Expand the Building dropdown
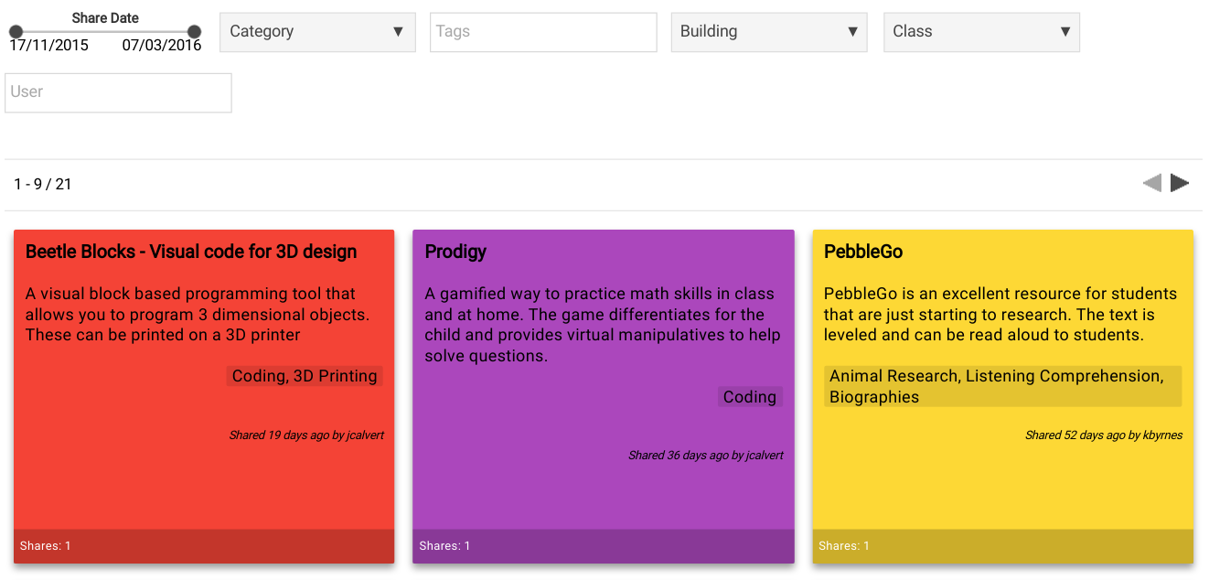The width and height of the screenshot is (1209, 580). (769, 32)
